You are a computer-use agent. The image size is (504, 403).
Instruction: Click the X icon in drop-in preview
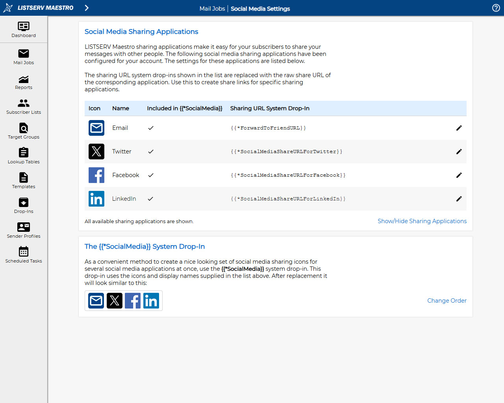(115, 301)
